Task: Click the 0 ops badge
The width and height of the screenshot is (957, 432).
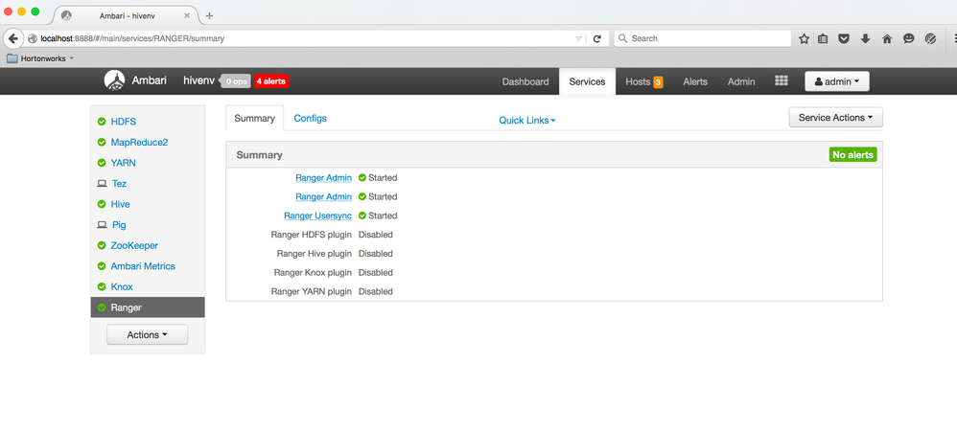Action: tap(236, 81)
